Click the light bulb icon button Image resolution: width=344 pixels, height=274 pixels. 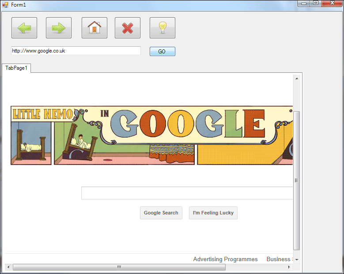(163, 28)
